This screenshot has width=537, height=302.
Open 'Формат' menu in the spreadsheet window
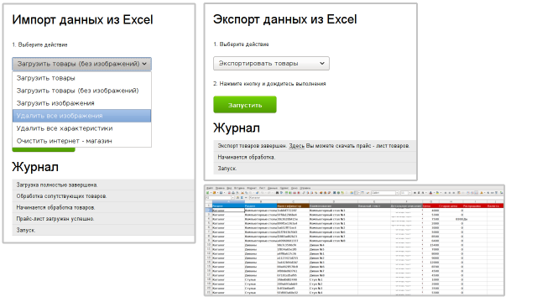pyautogui.click(x=252, y=188)
